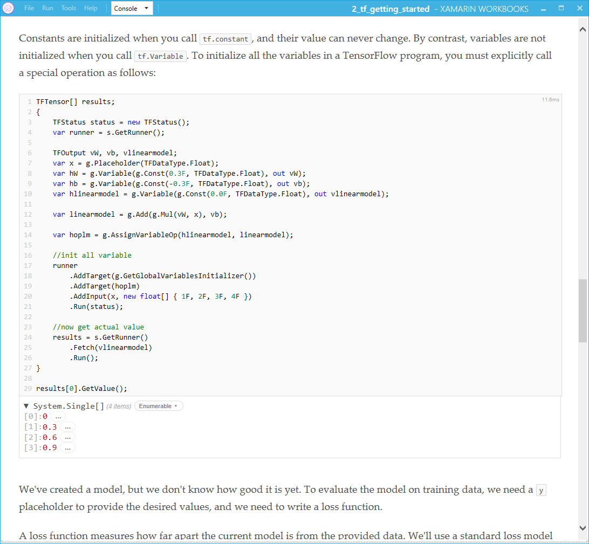This screenshot has width=589, height=544.
Task: Click the result value 0.9
Action: pyautogui.click(x=50, y=448)
